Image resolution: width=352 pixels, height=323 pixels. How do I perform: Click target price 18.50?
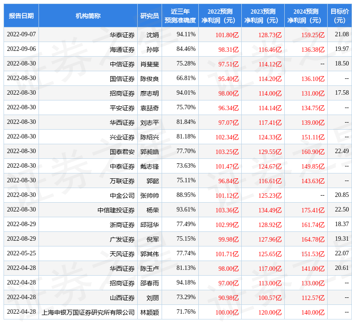click(342, 63)
